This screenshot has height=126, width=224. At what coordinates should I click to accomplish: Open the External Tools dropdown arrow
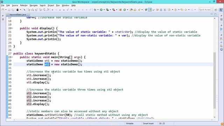pyautogui.click(x=117, y=10)
